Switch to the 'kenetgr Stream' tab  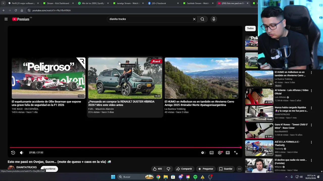pos(128,3)
